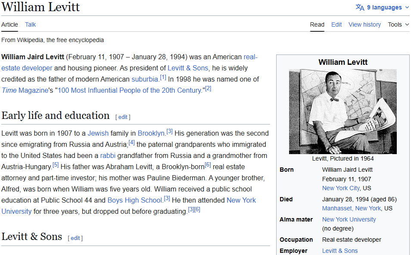Open Manhasset, New York link
Image resolution: width=411 pixels, height=255 pixels.
[352, 208]
